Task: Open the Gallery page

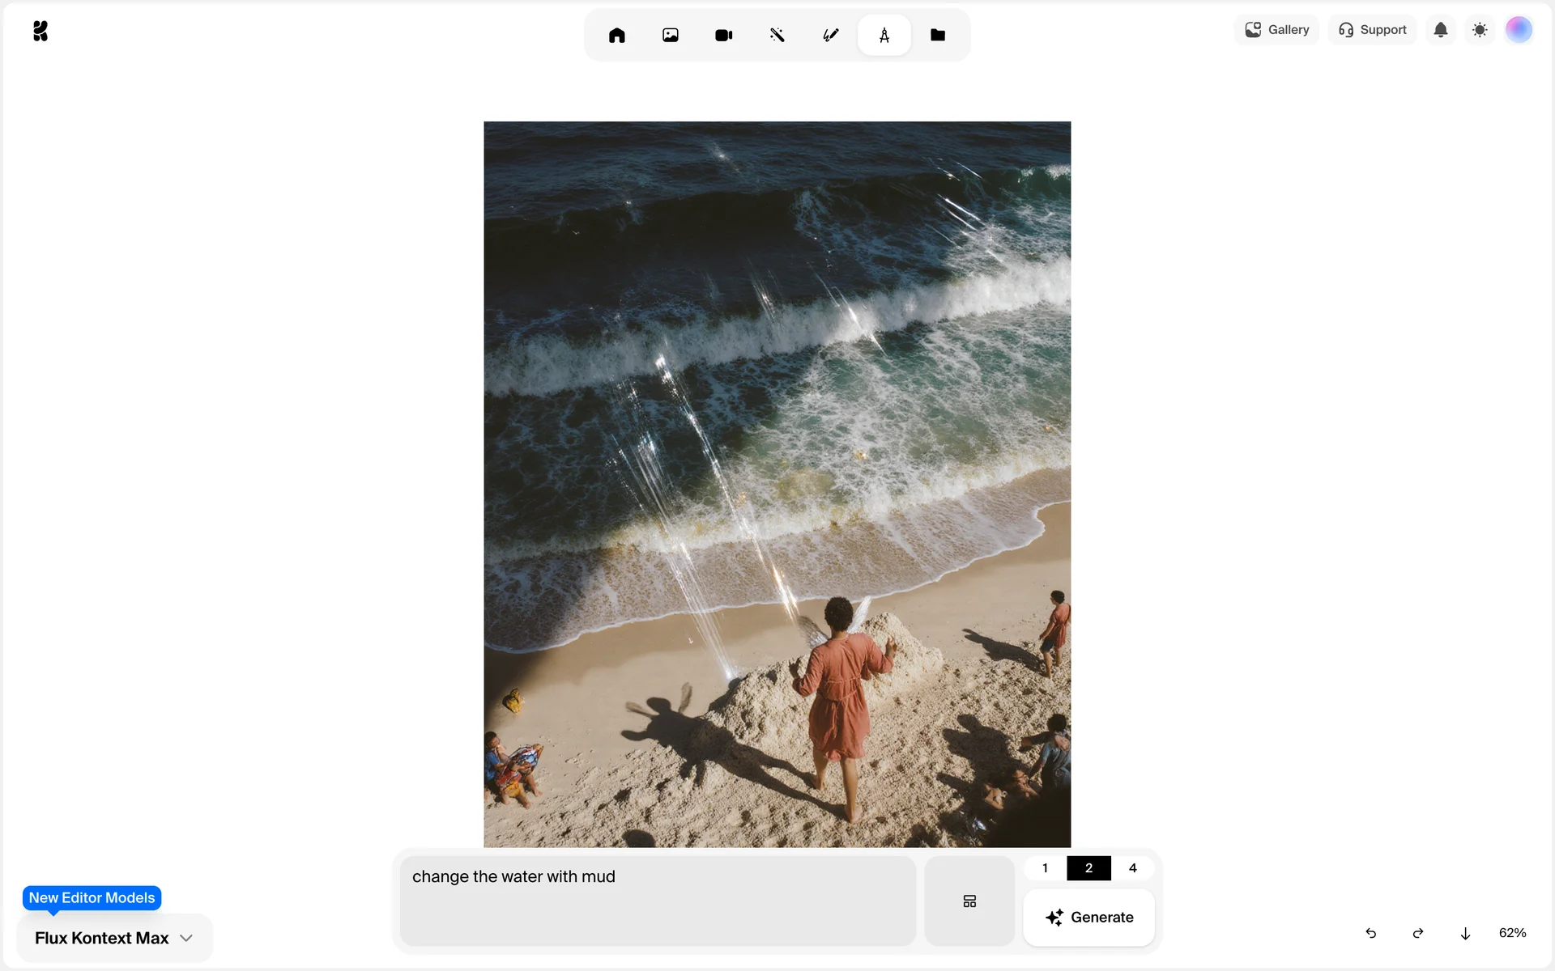Action: 1277,30
